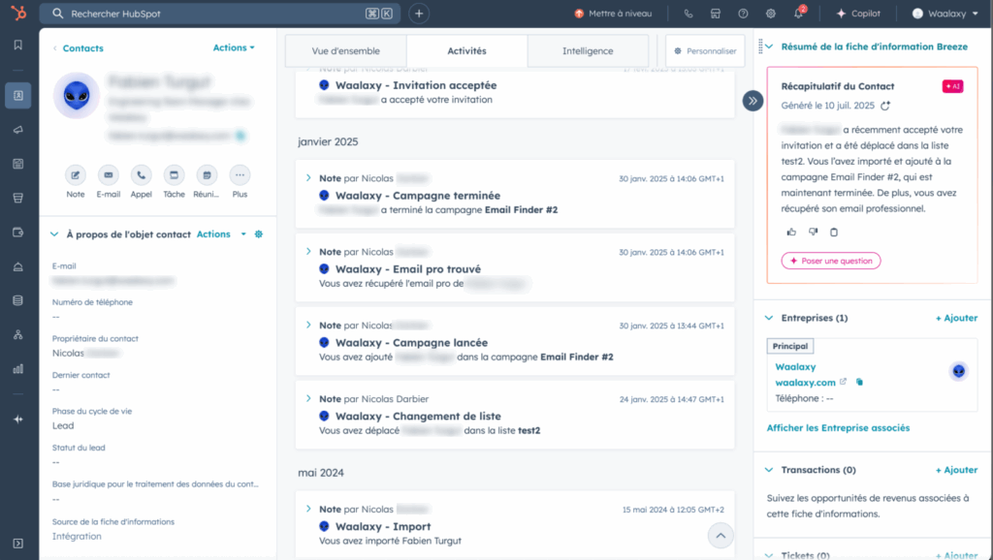The image size is (993, 560).
Task: Click Mettre à niveau upgrade link
Action: pos(613,14)
